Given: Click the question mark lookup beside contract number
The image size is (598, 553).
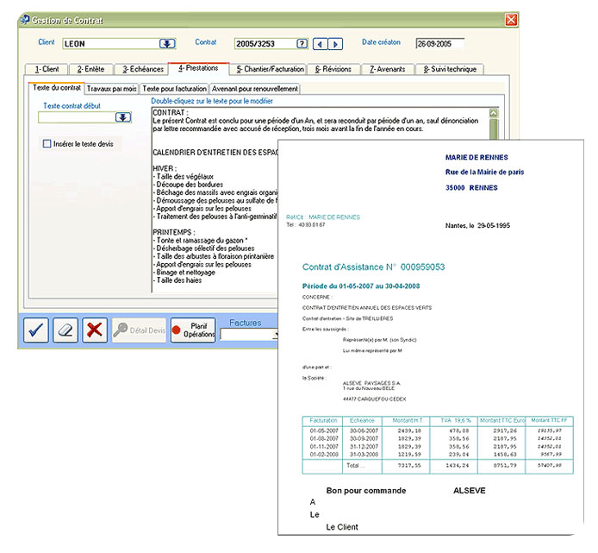Looking at the screenshot, I should coord(302,43).
